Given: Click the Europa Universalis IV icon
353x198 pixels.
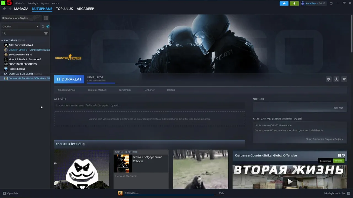Looking at the screenshot, I should tap(6, 54).
